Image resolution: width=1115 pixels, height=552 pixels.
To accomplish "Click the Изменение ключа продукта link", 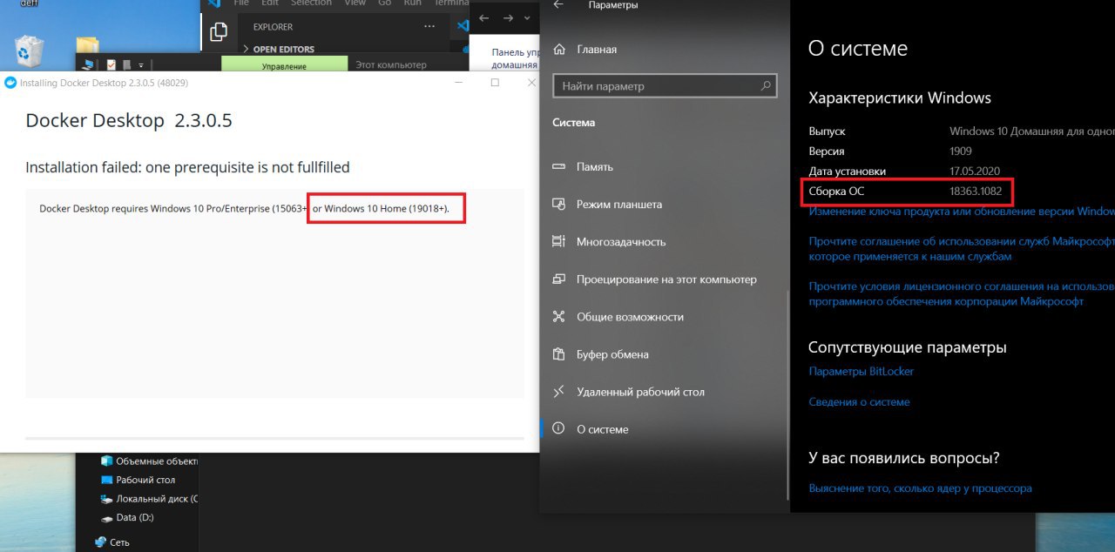I will point(961,212).
